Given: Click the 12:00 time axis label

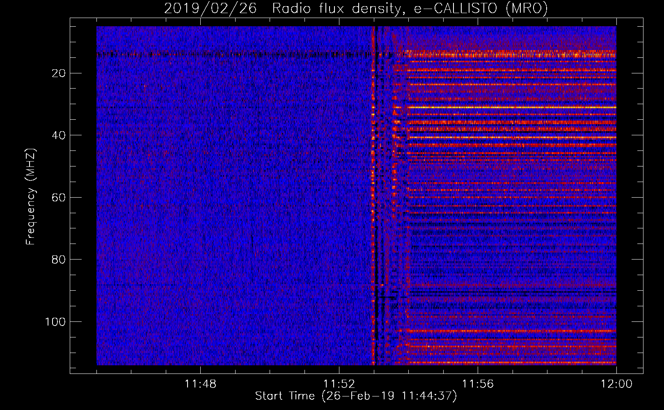Looking at the screenshot, I should point(616,384).
